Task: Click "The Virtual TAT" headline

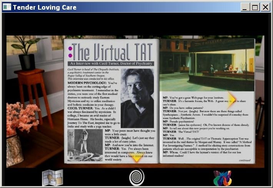Action: (112, 52)
